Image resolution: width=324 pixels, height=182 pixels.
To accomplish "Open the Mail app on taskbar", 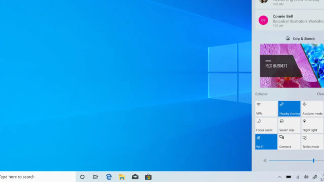I will coord(135,177).
